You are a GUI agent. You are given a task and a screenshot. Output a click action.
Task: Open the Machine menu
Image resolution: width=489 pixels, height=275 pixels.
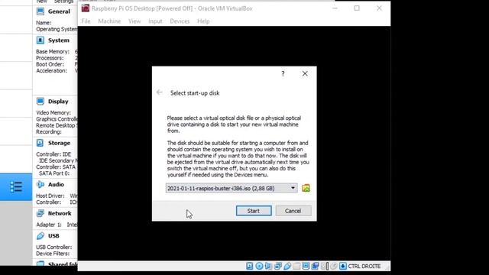[109, 21]
